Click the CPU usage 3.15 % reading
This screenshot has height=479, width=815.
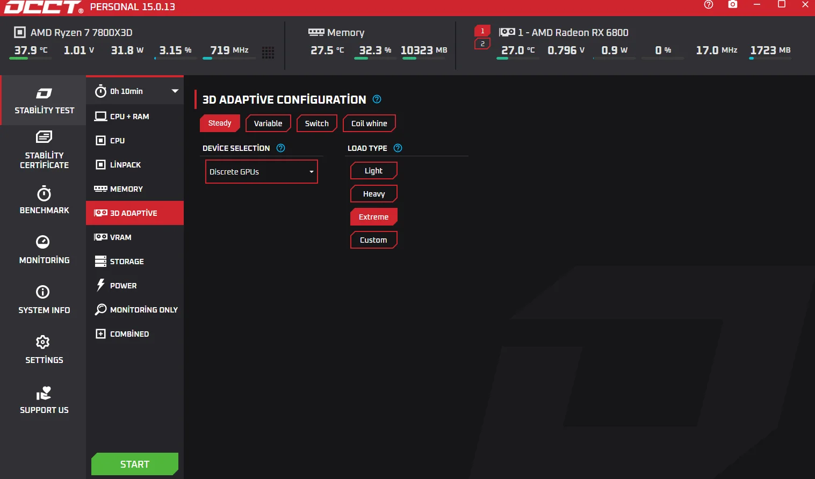point(175,50)
